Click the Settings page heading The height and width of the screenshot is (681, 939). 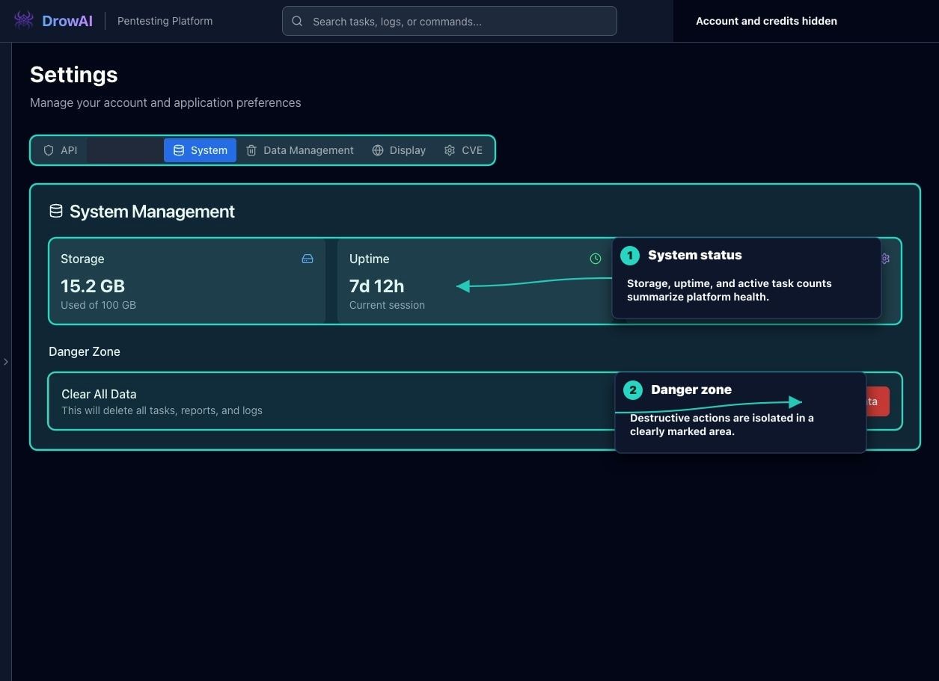tap(74, 75)
